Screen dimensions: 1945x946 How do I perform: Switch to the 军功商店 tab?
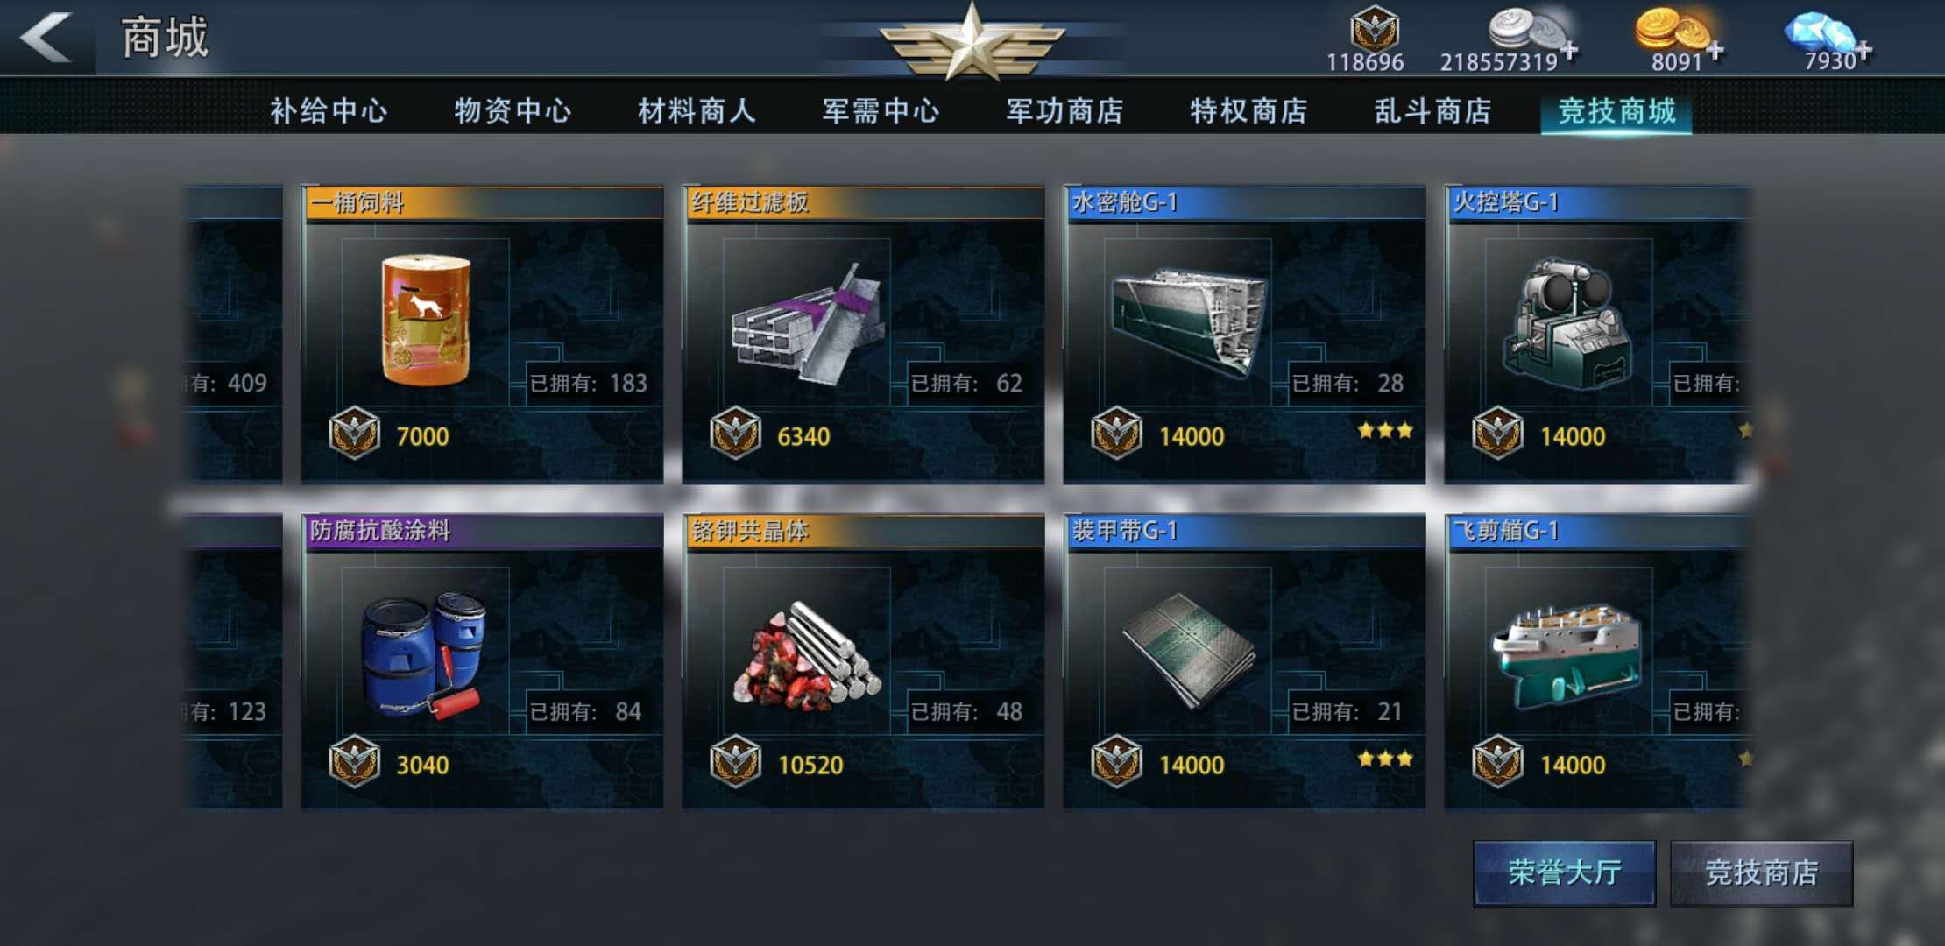click(x=1064, y=111)
